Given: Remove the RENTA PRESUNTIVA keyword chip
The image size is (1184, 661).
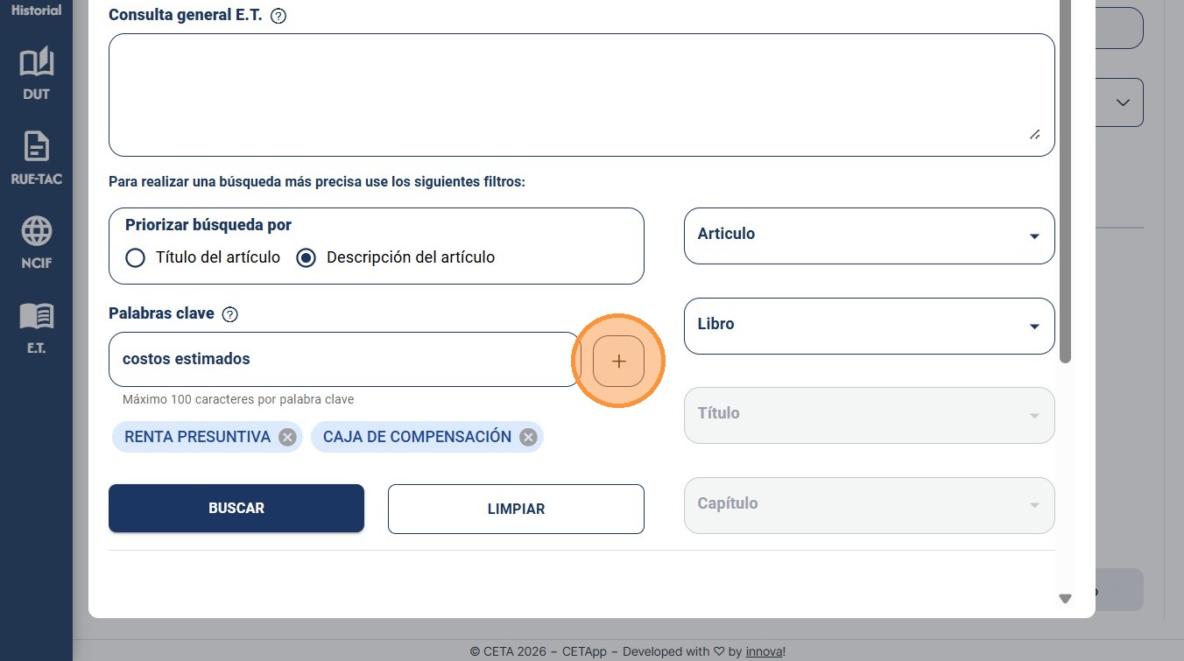Looking at the screenshot, I should [x=287, y=437].
